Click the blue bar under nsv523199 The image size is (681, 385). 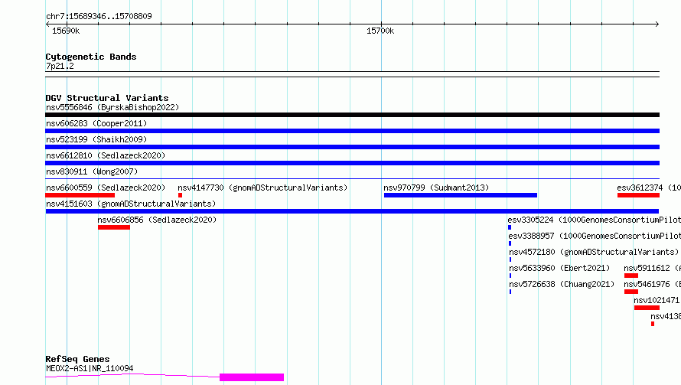(x=352, y=147)
